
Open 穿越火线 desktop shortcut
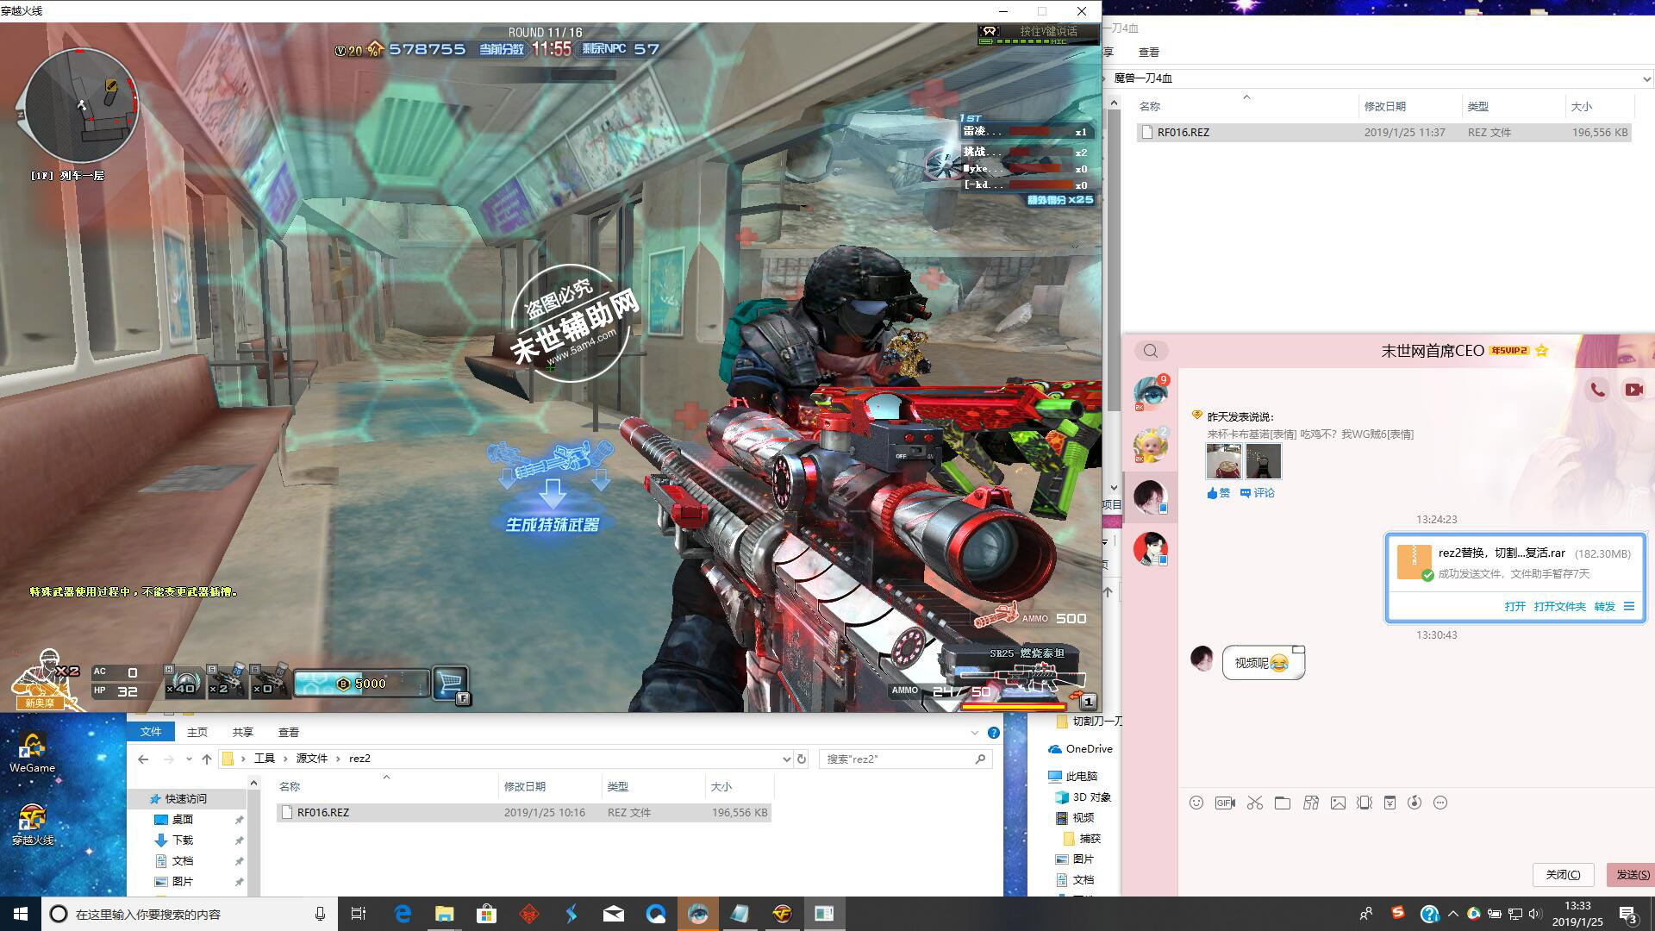point(33,824)
